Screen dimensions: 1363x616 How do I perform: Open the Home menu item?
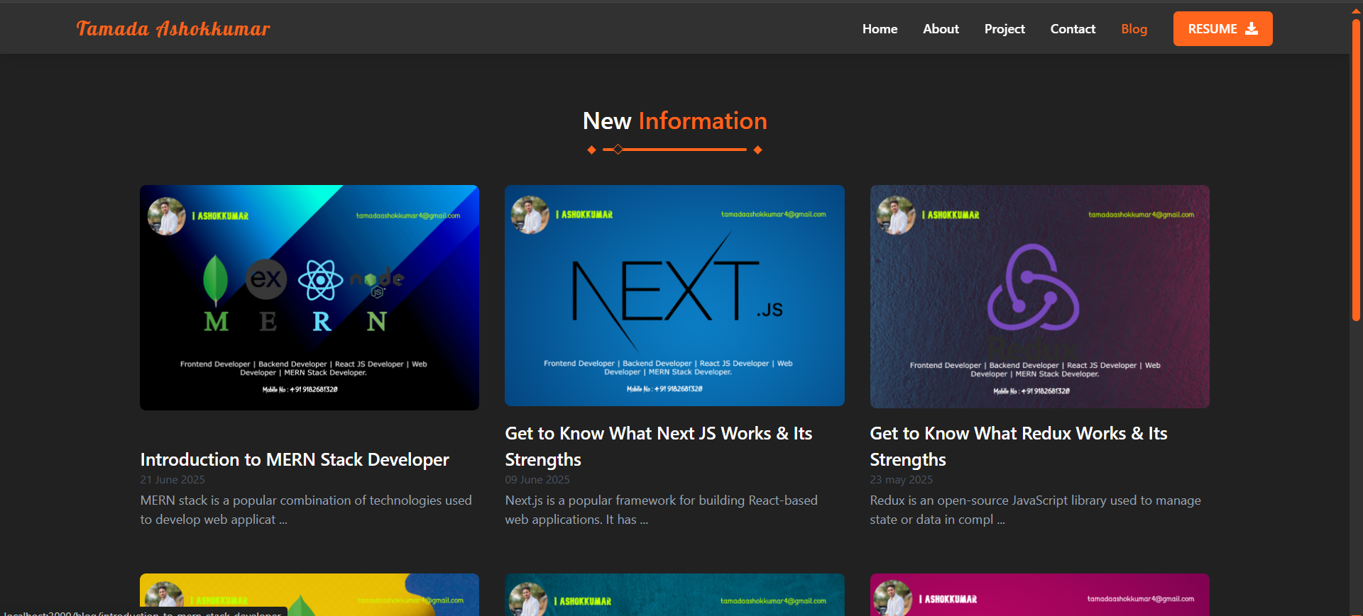click(x=880, y=29)
